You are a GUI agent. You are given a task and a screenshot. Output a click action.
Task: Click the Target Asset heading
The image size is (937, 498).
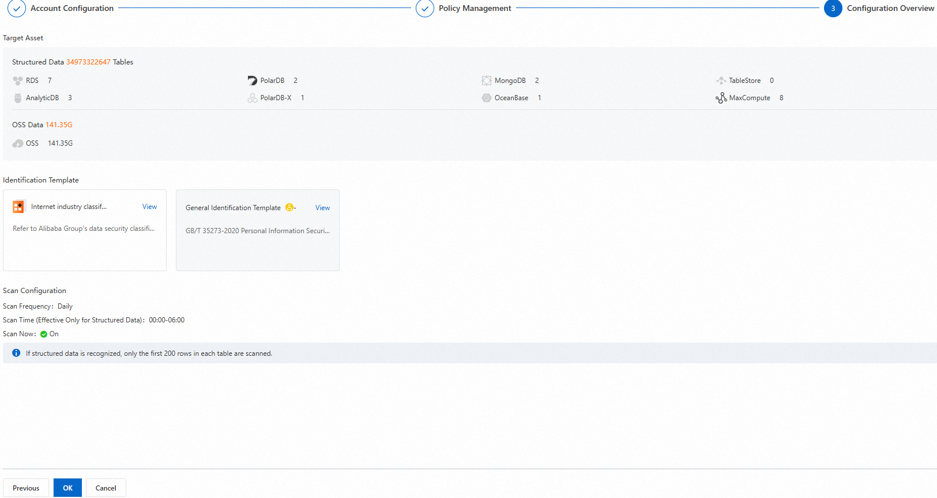coord(23,38)
